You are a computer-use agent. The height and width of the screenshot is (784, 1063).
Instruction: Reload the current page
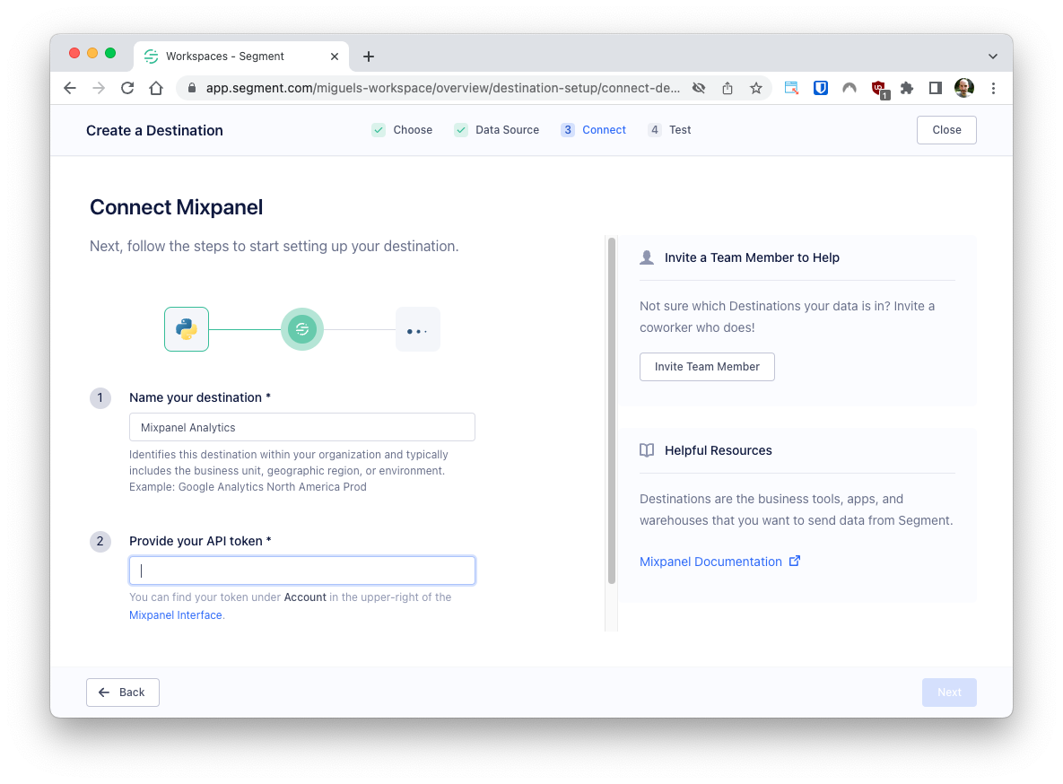(x=127, y=88)
